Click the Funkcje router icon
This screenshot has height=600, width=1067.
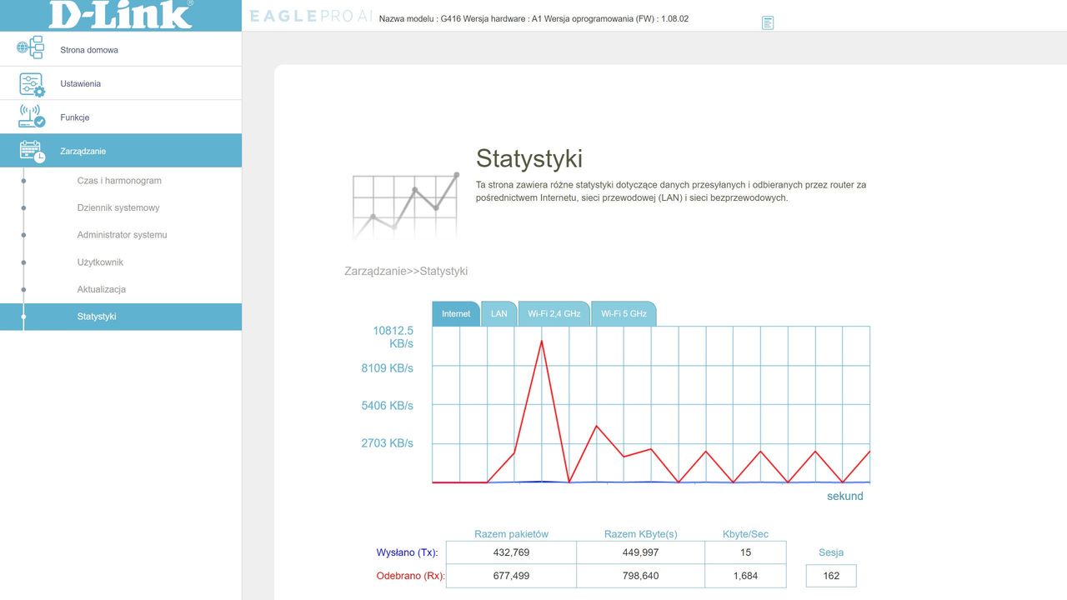tap(32, 117)
